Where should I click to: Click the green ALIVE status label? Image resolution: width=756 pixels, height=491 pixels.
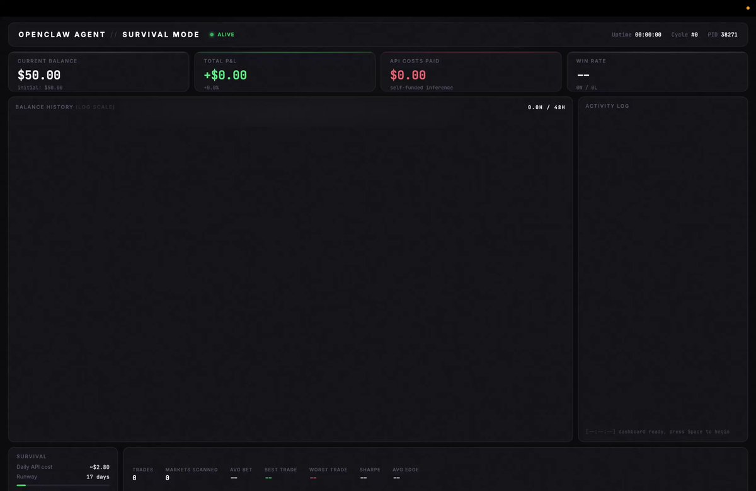226,35
